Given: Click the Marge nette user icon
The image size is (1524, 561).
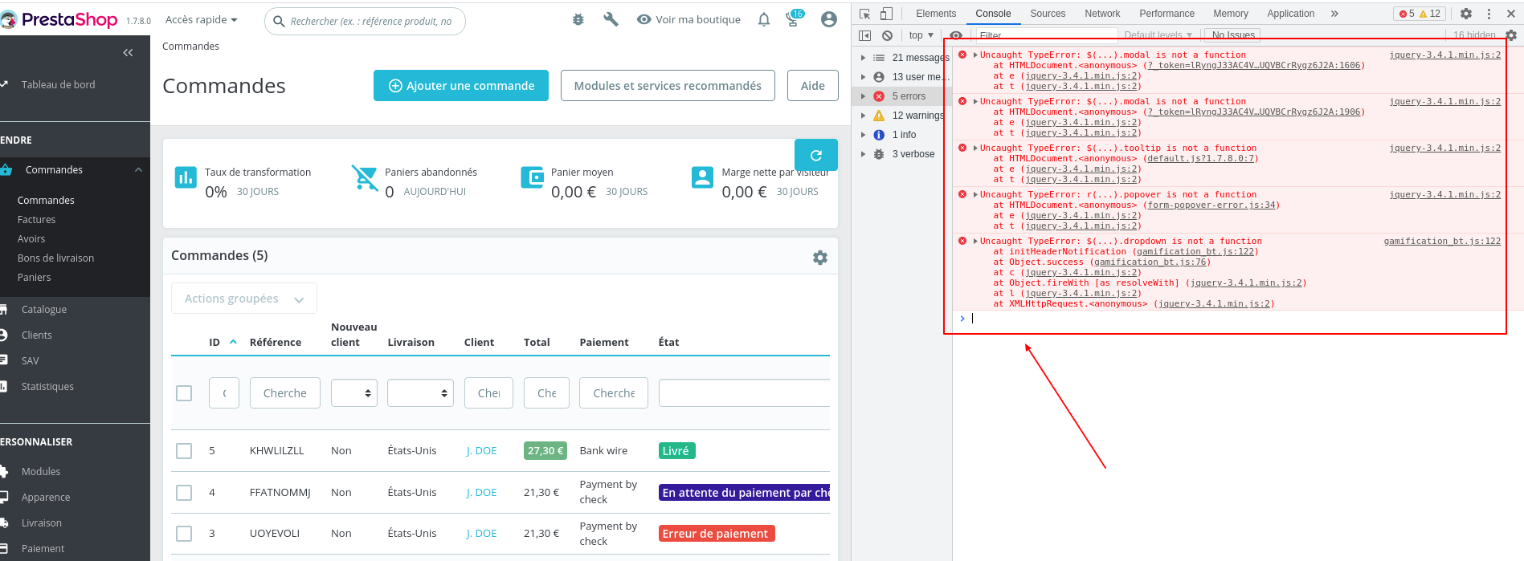Looking at the screenshot, I should [702, 177].
